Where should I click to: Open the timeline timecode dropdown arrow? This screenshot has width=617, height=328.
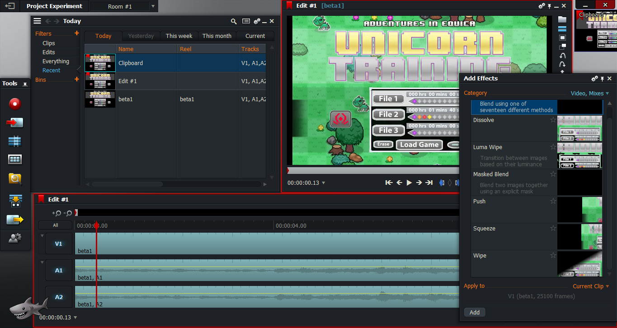click(x=75, y=318)
